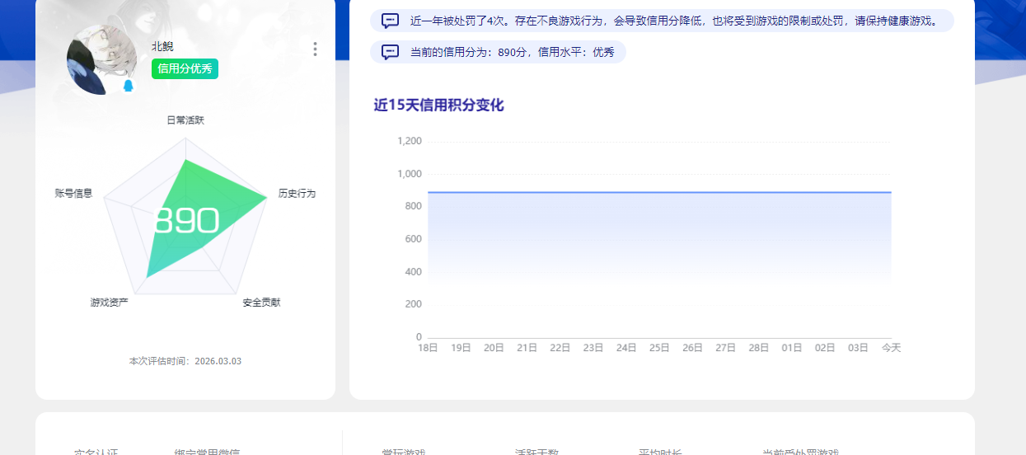Click the 今天 label on the x-axis
1026x455 pixels.
(891, 348)
